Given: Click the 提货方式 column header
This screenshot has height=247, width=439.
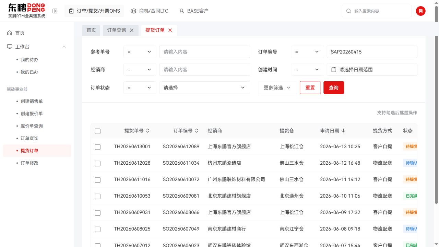Looking at the screenshot, I should (x=382, y=131).
